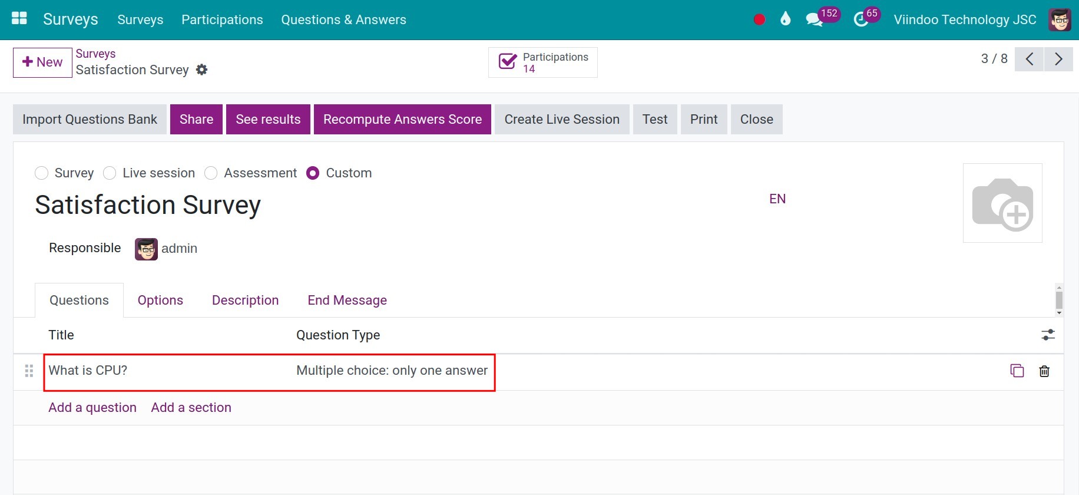The height and width of the screenshot is (495, 1079).
Task: Click the 'Add a section' link
Action: click(x=191, y=408)
